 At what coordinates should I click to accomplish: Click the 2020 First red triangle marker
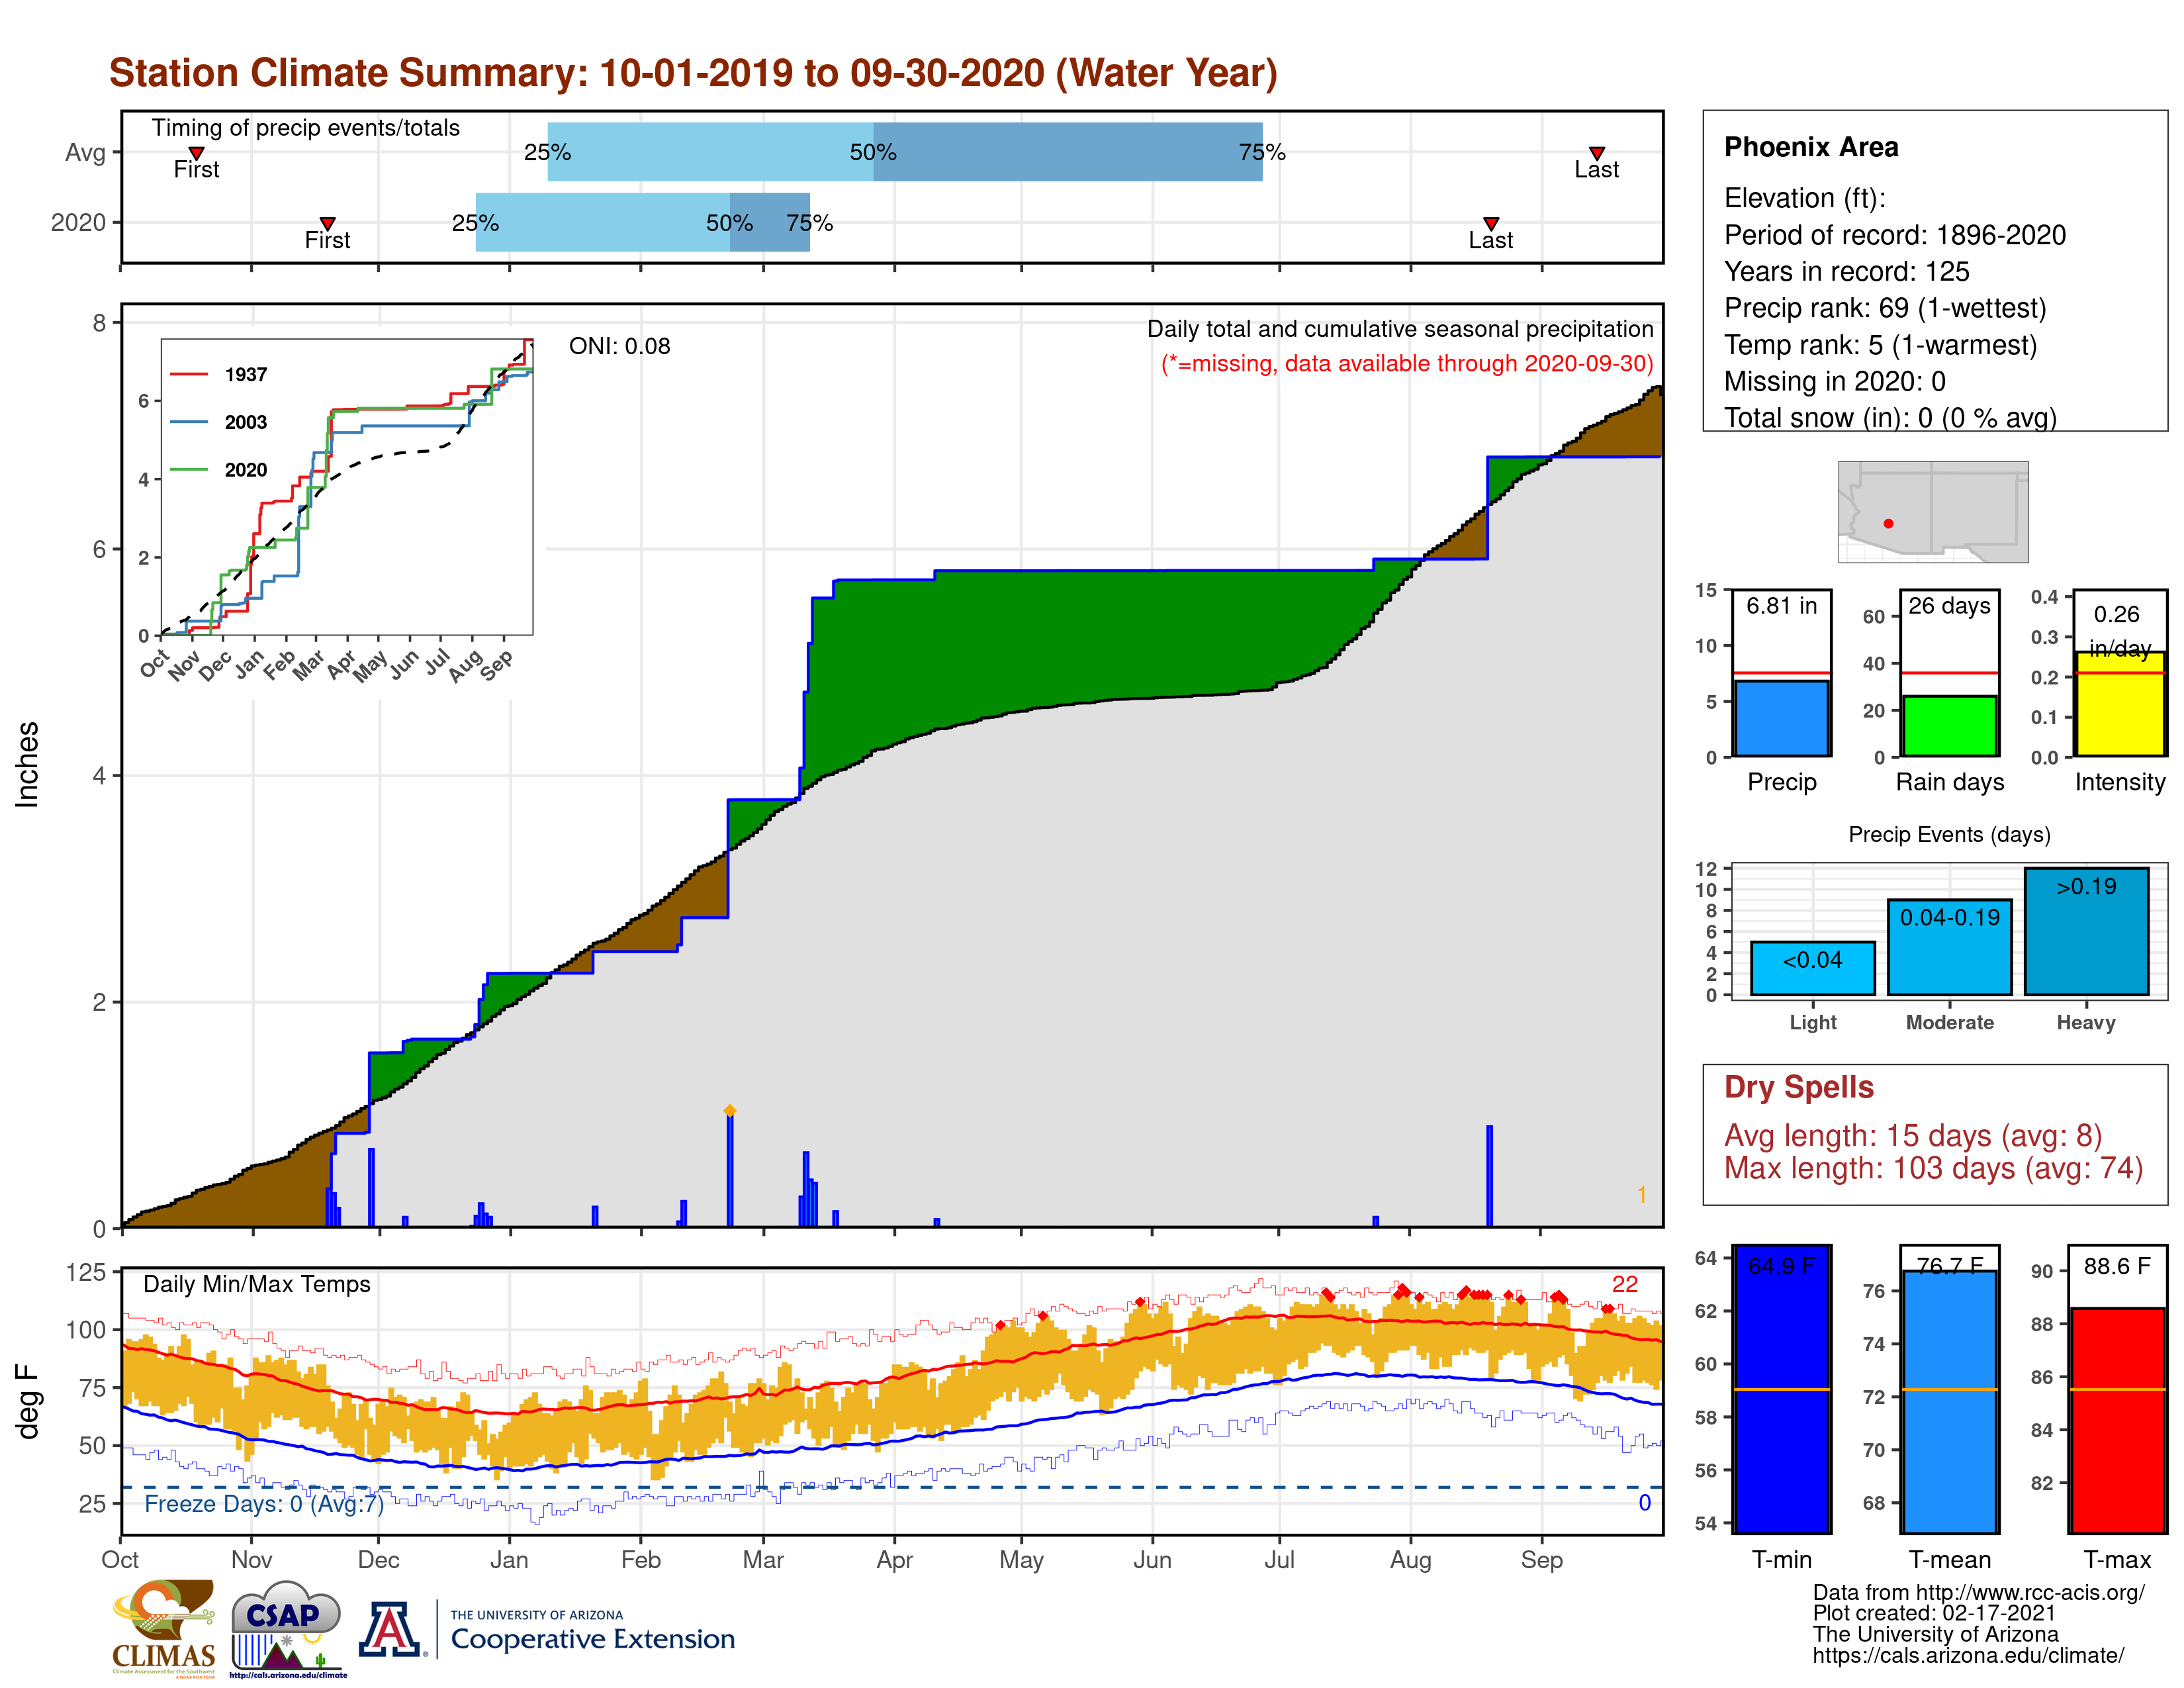[327, 223]
